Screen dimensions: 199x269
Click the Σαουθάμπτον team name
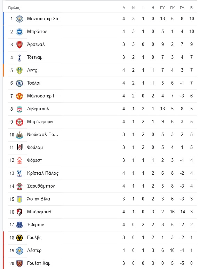[41, 186]
